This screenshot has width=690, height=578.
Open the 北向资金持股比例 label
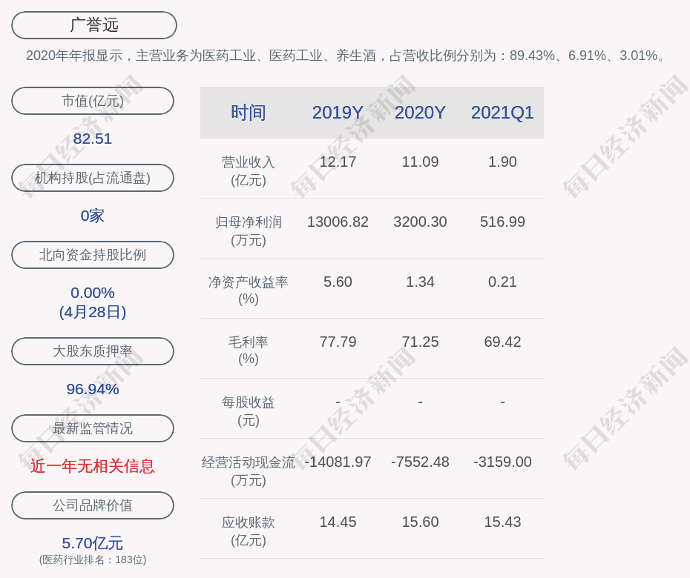pyautogui.click(x=93, y=255)
